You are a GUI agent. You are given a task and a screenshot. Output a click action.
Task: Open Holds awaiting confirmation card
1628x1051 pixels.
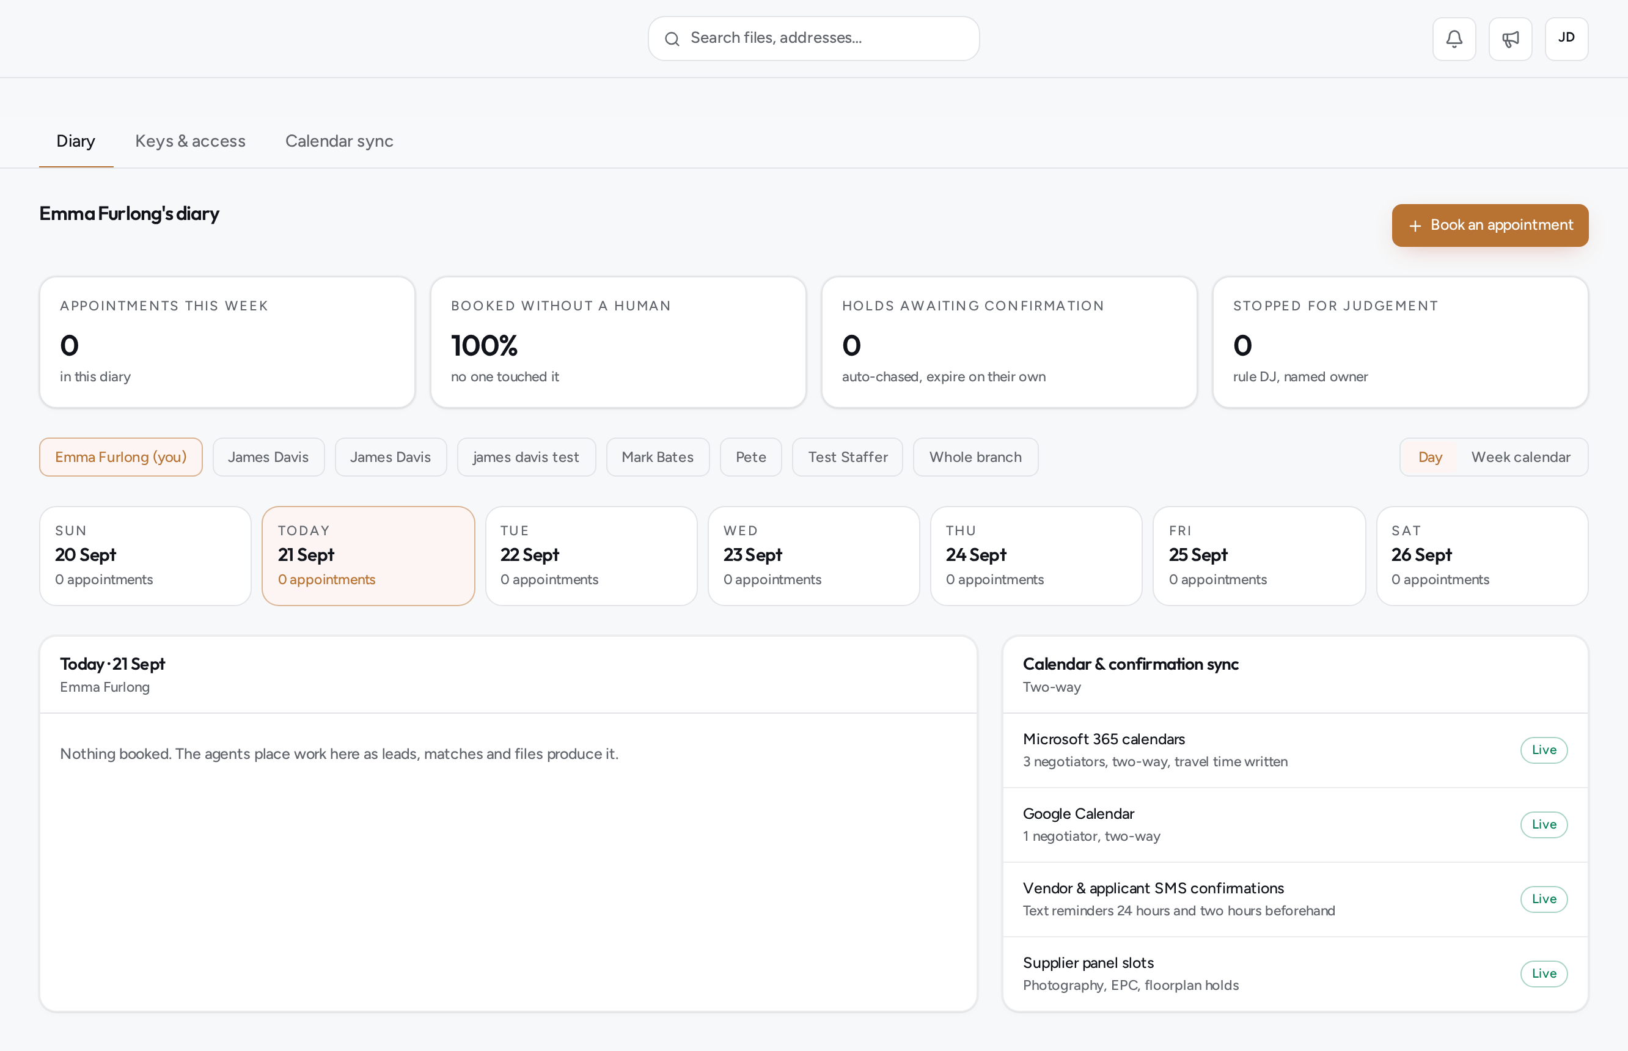click(1010, 342)
